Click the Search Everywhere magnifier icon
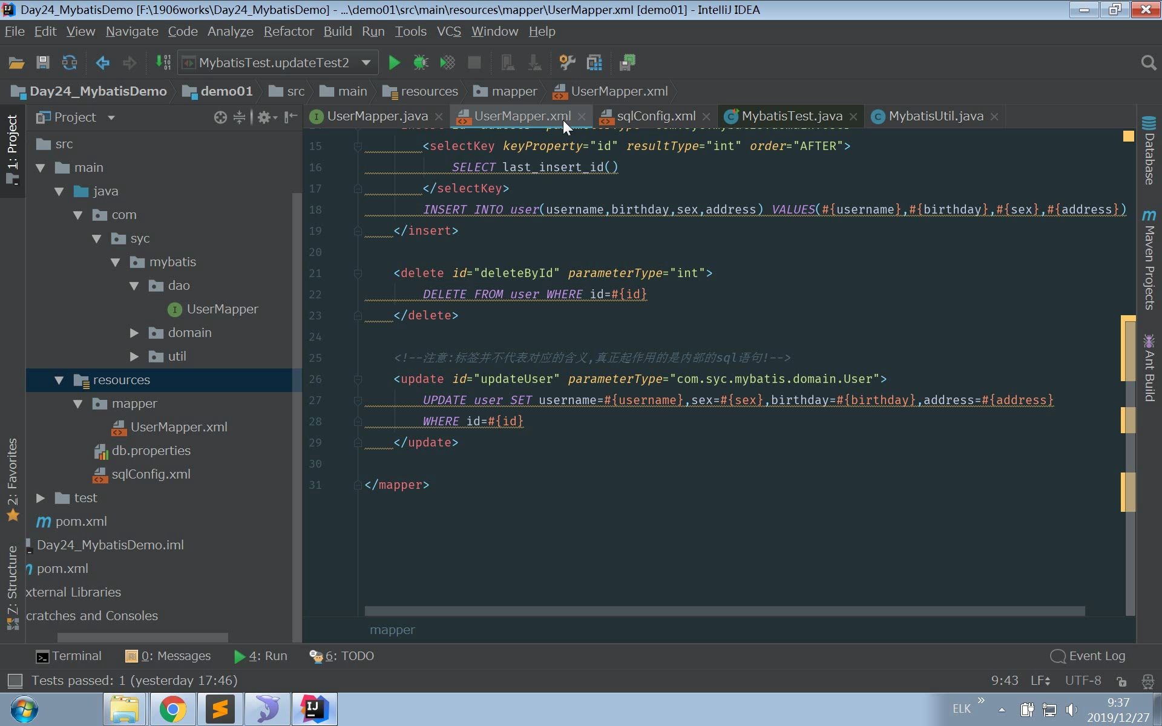 coord(1148,62)
